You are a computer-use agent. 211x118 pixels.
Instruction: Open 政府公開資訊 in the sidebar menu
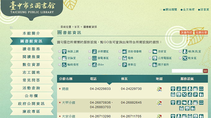pyautogui.click(x=32, y=104)
